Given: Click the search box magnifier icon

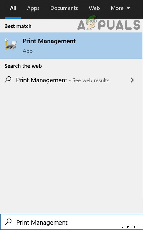Looking at the screenshot, I should pos(8,222).
